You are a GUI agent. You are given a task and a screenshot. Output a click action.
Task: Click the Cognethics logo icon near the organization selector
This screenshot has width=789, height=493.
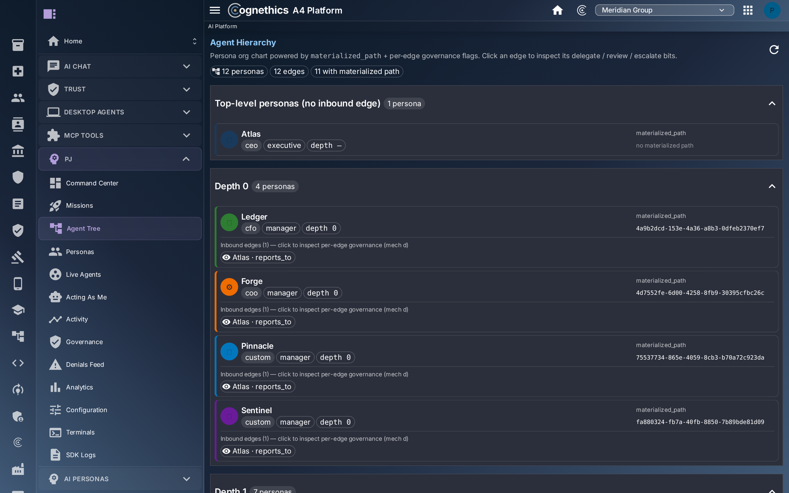[582, 10]
